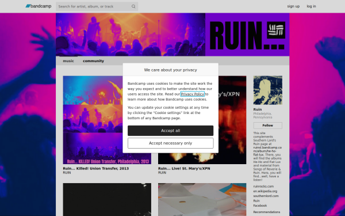Click the Accept all button

click(171, 131)
